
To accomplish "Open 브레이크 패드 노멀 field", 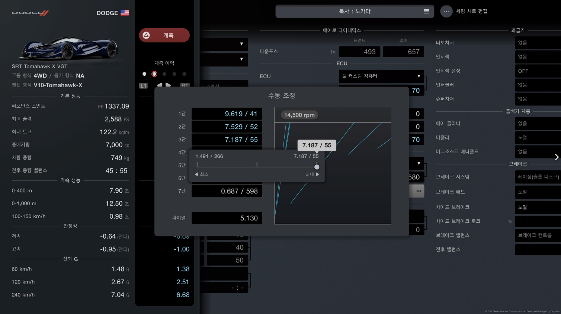I will (x=538, y=192).
